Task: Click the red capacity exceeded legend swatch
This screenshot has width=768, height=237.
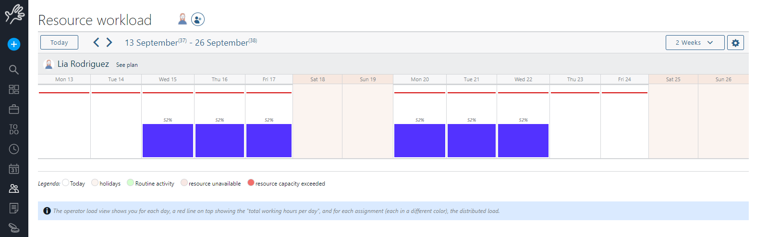Action: (x=251, y=183)
